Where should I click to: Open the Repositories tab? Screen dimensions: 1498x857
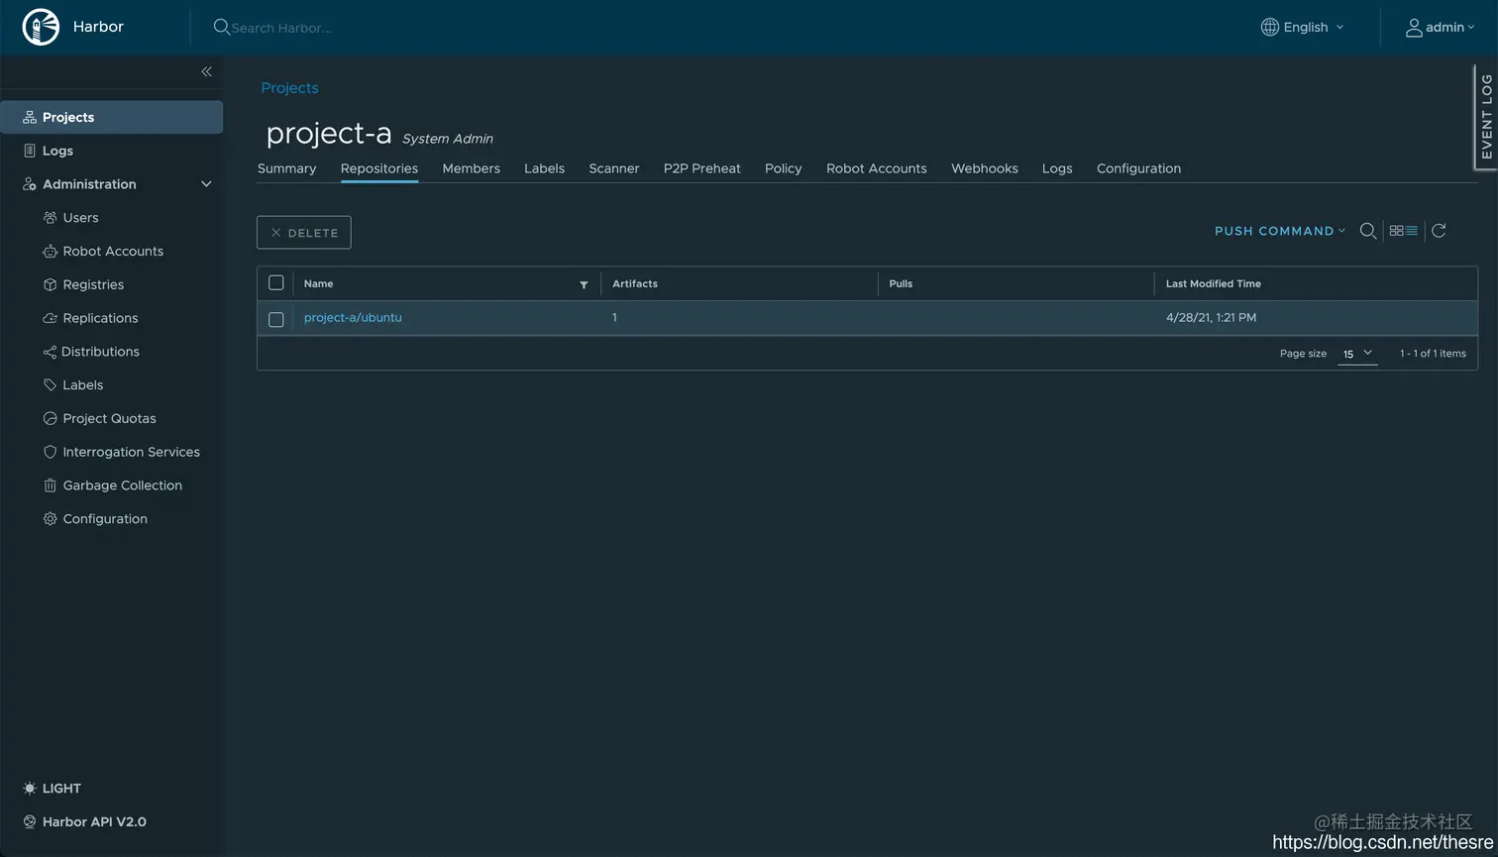[379, 168]
